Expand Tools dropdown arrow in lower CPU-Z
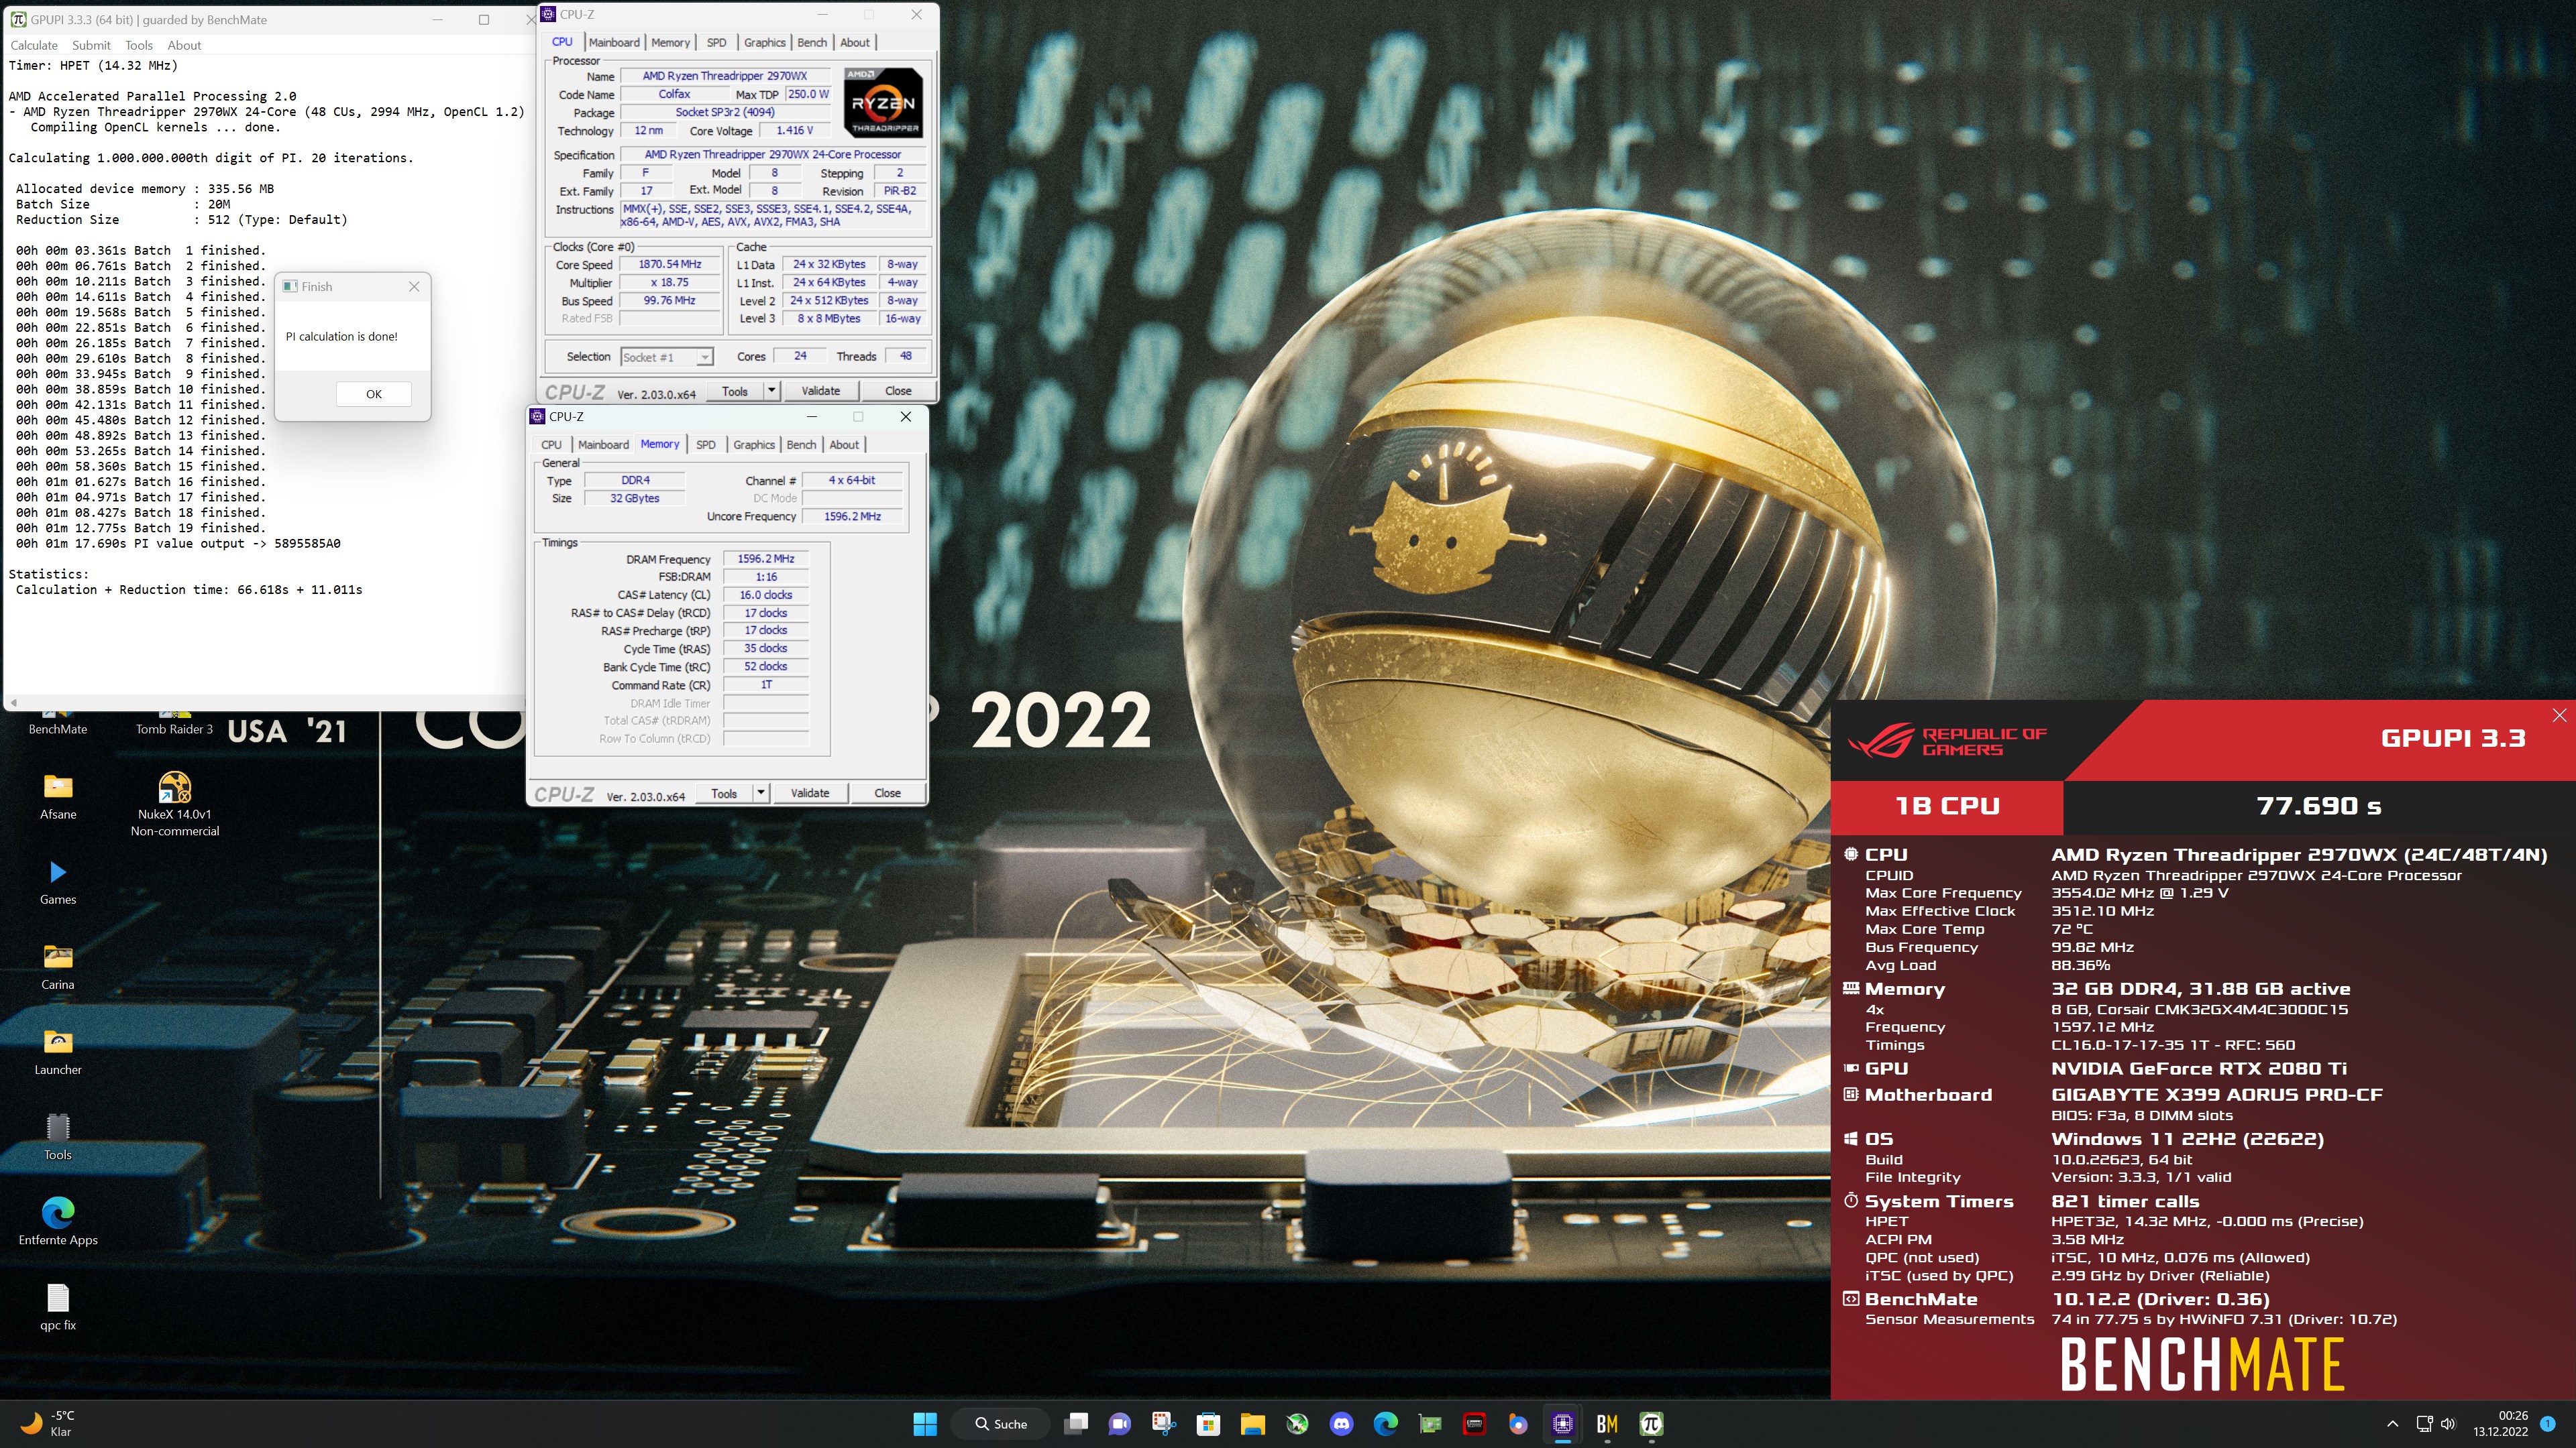Screen dimensions: 2576x1448 click(x=760, y=794)
